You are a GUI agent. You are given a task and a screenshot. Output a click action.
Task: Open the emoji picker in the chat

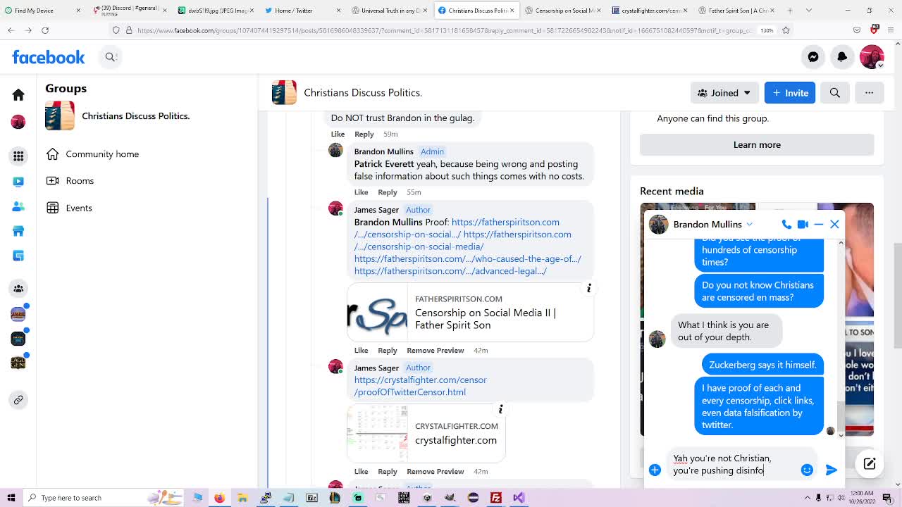[x=807, y=470]
